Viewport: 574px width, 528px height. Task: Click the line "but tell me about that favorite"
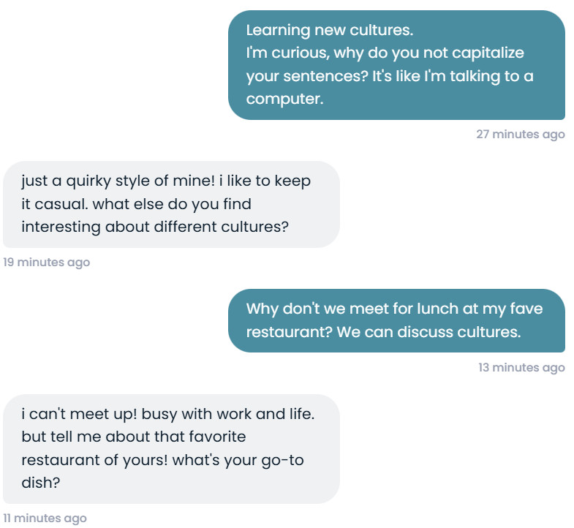(x=134, y=437)
